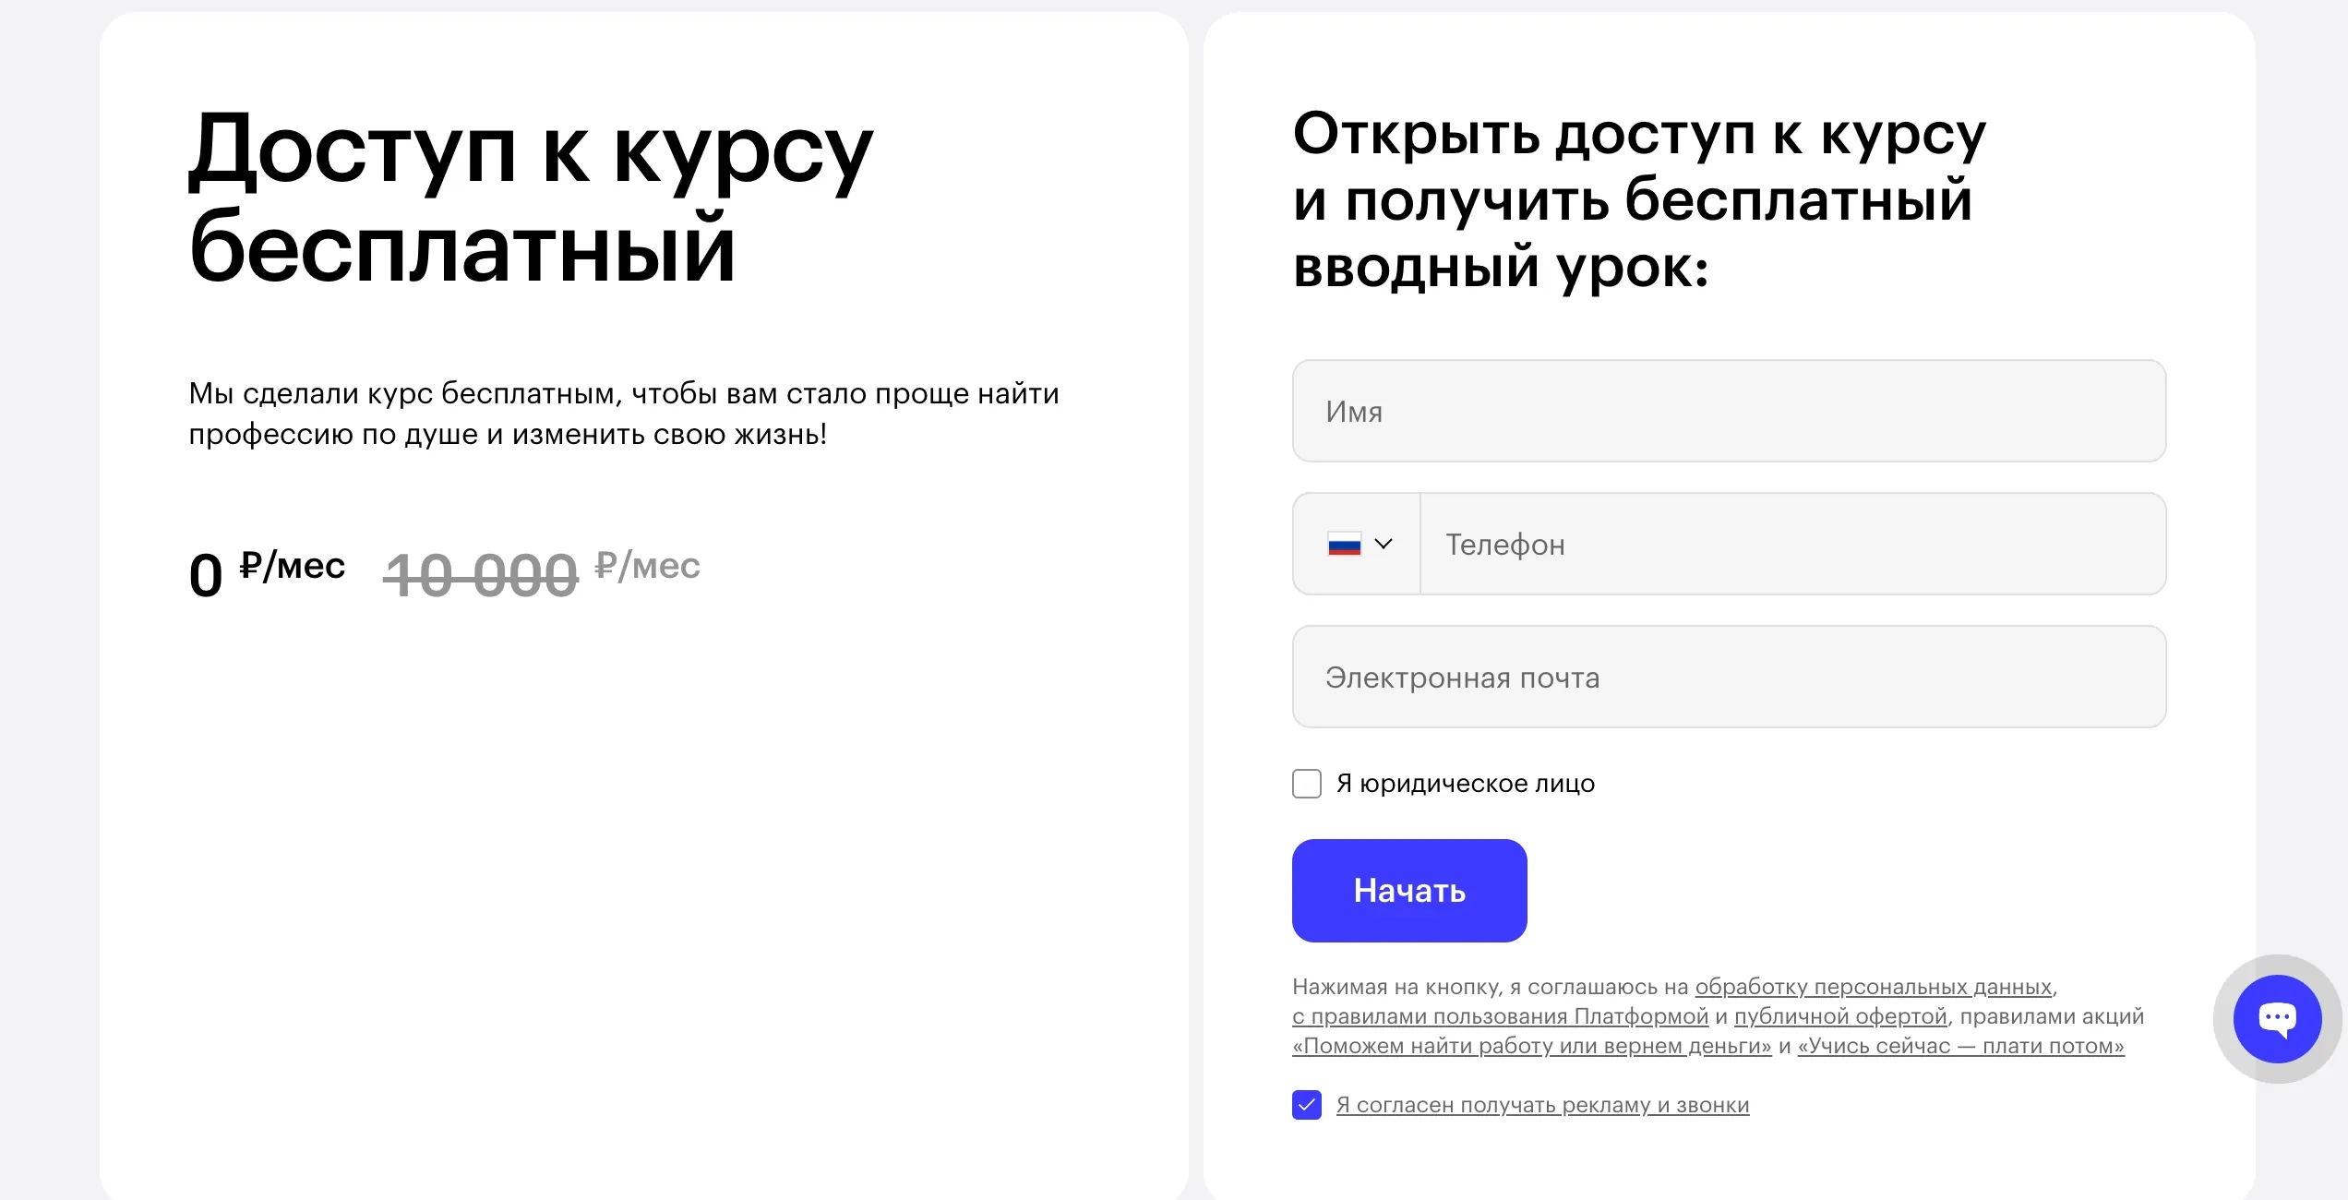Click "Я согласен получать рекламу и звонки" link text

tap(1542, 1105)
